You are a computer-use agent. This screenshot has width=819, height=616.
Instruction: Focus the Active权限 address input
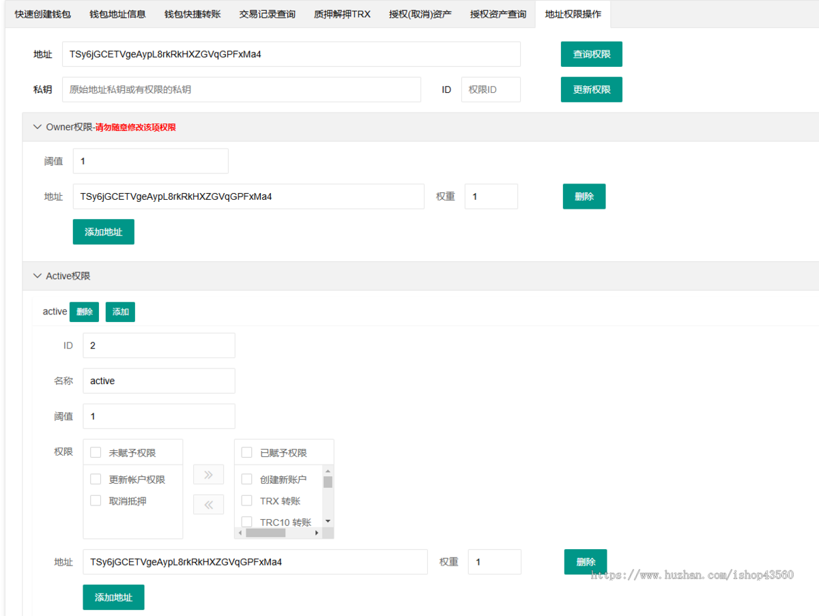(x=255, y=562)
